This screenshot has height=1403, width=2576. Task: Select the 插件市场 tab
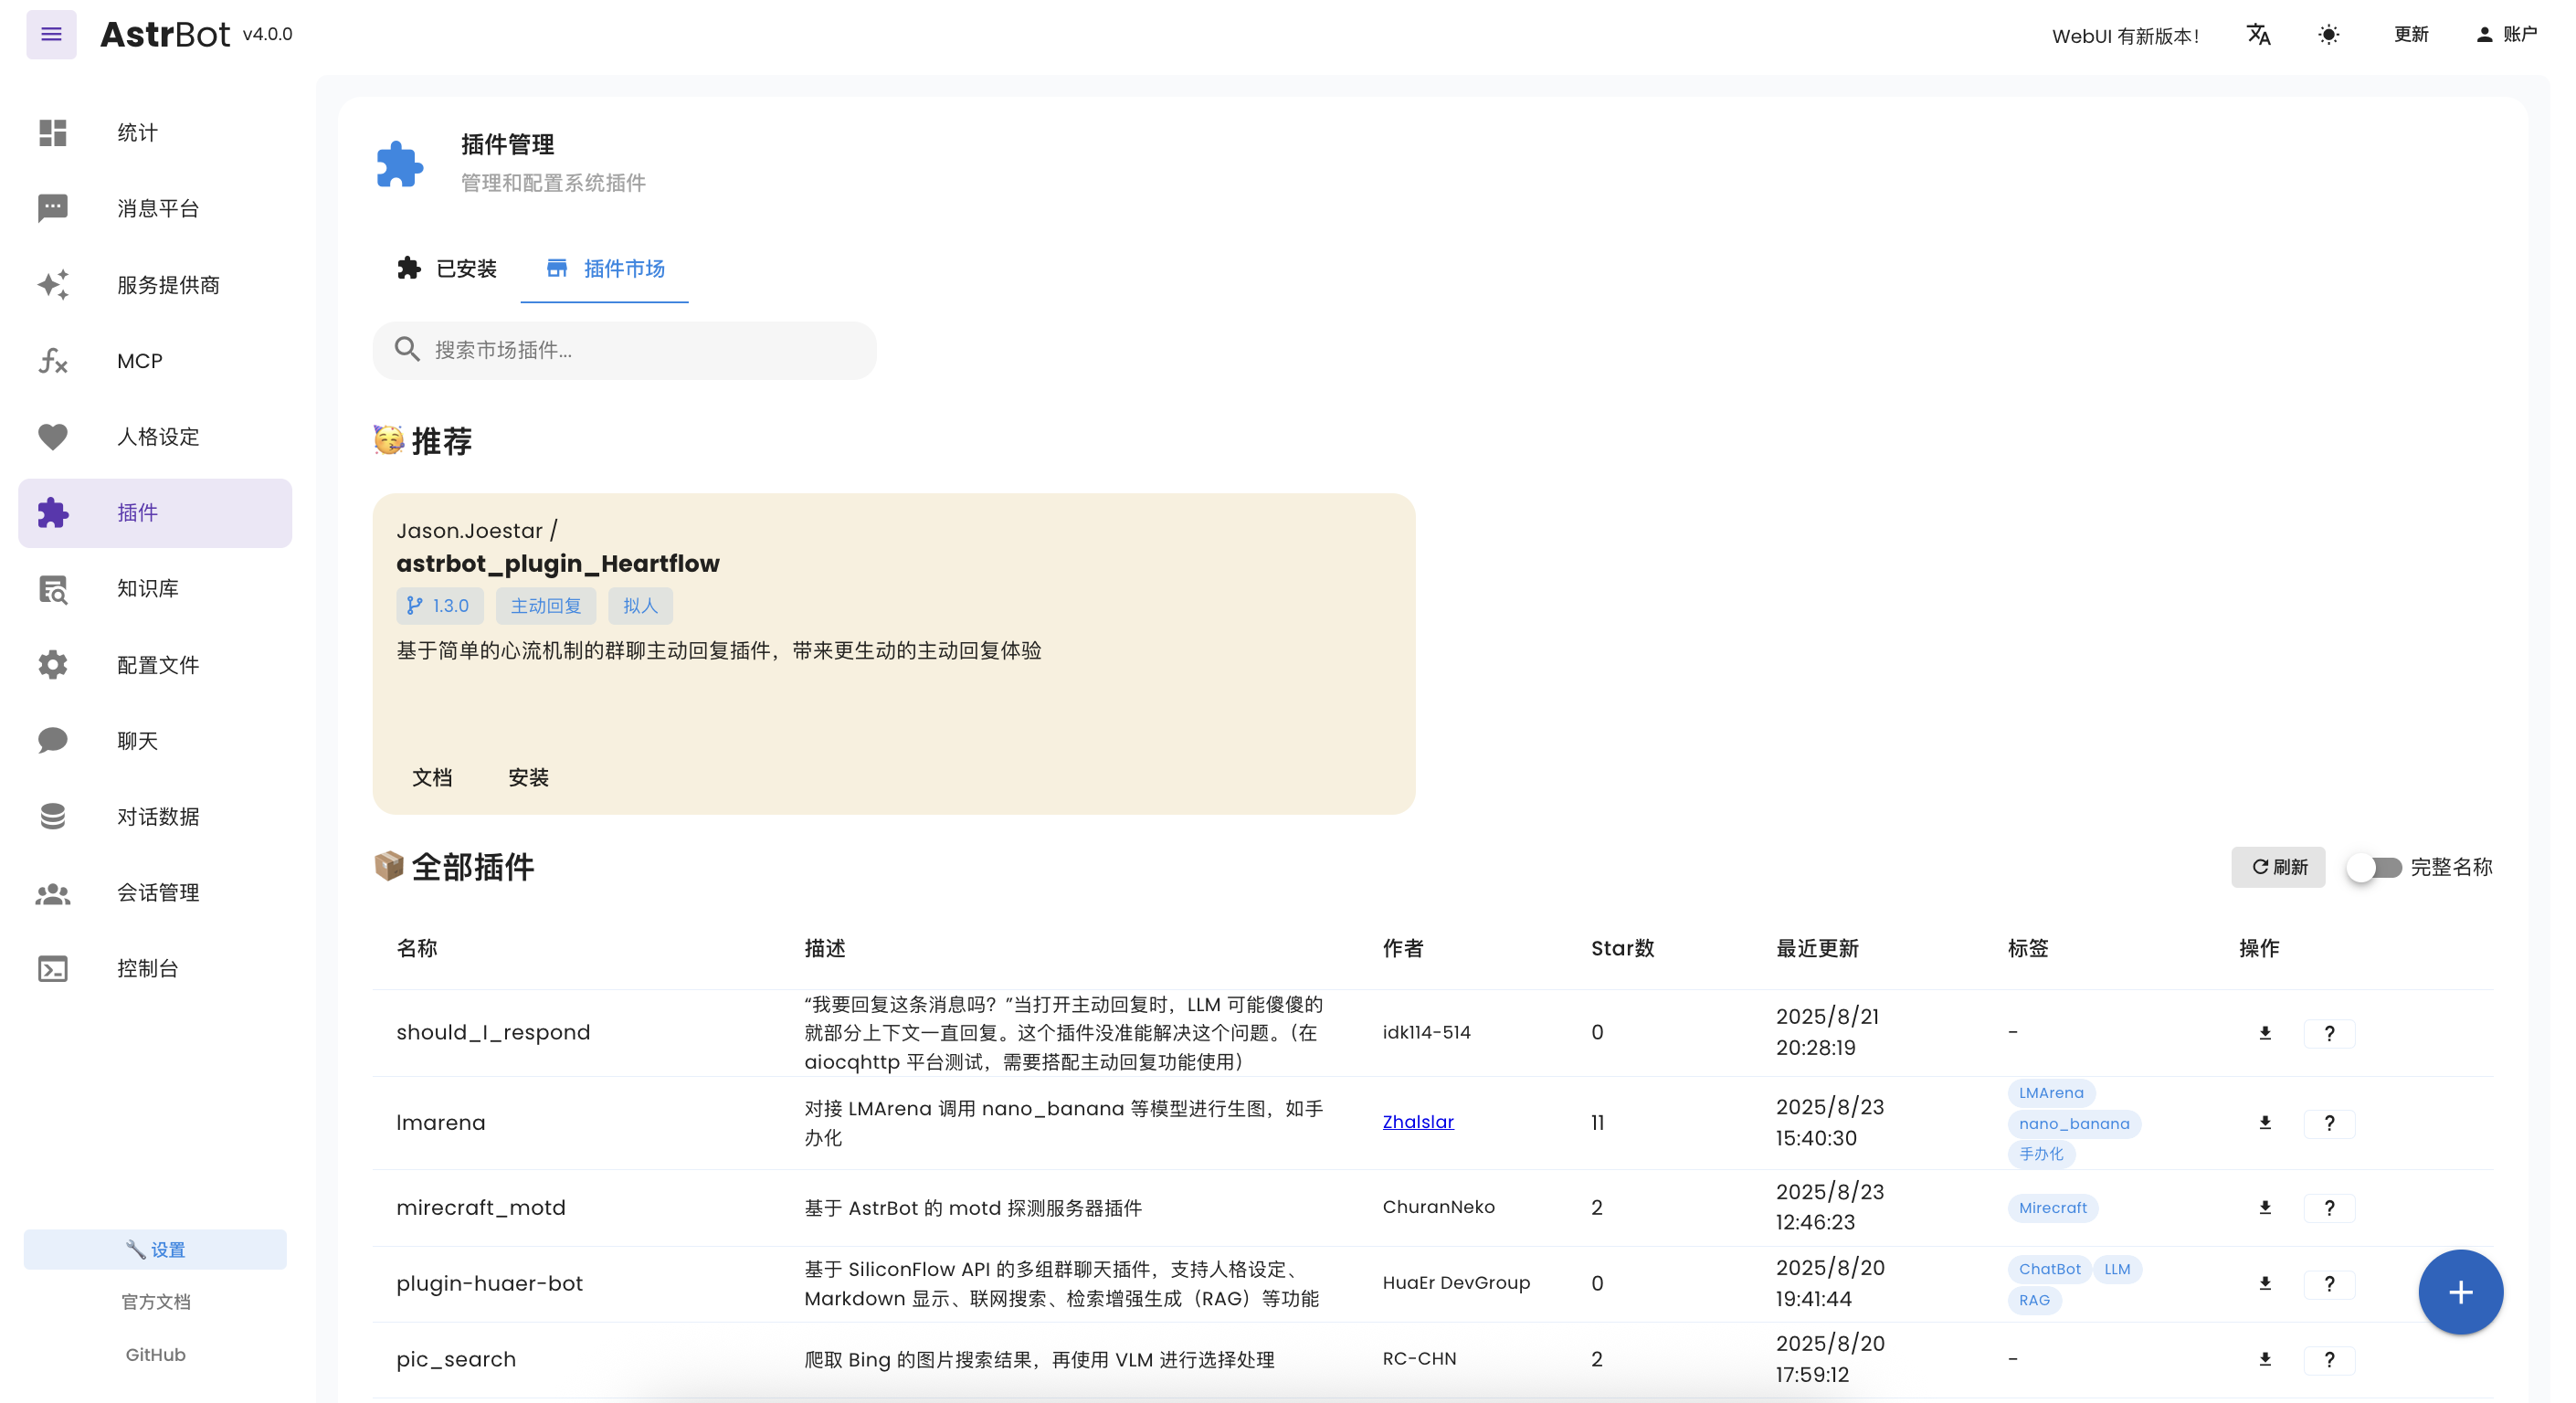coord(605,268)
